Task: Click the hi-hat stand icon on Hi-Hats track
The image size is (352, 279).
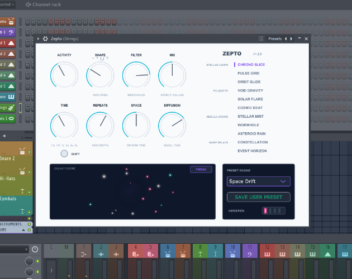Action: [22, 191]
